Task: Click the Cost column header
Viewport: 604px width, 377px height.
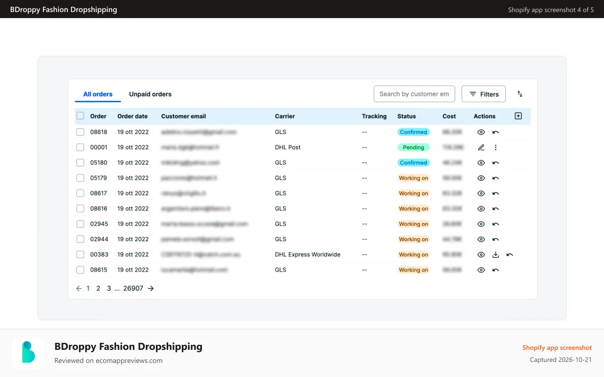Action: (x=449, y=116)
